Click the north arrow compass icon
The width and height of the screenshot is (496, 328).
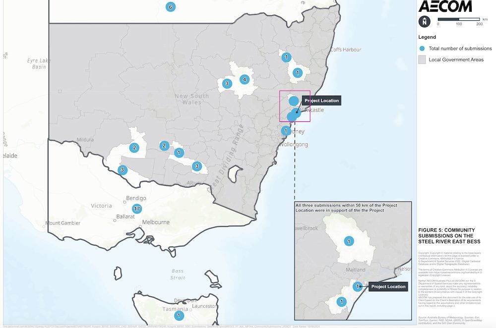[425, 21]
